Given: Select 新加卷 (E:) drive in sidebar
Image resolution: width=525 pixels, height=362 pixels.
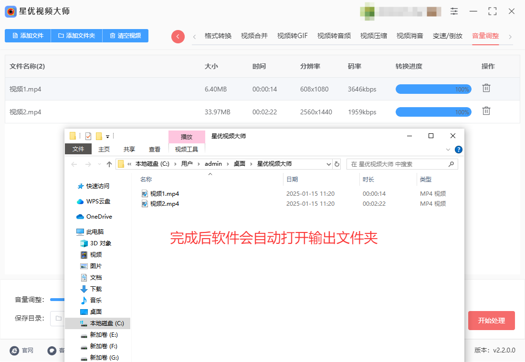Looking at the screenshot, I should 99,334.
